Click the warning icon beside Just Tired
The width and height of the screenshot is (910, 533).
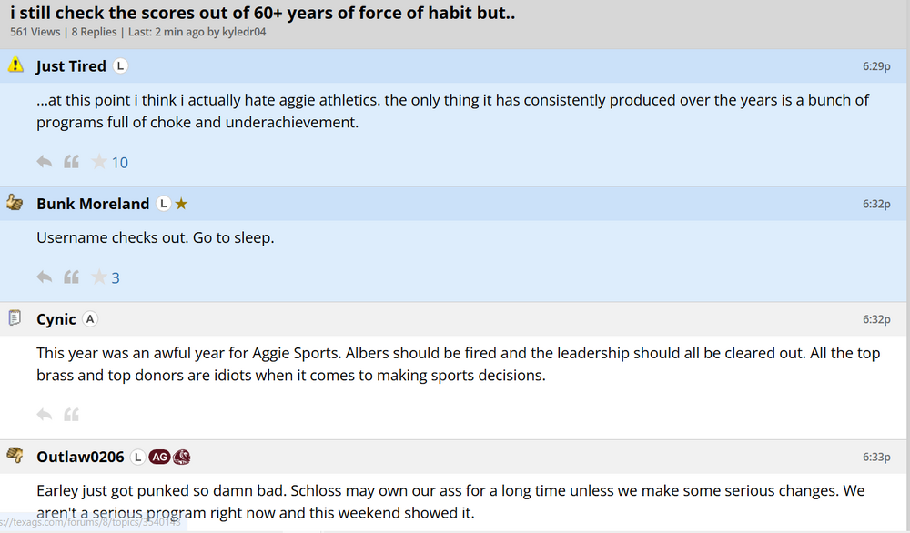point(15,65)
